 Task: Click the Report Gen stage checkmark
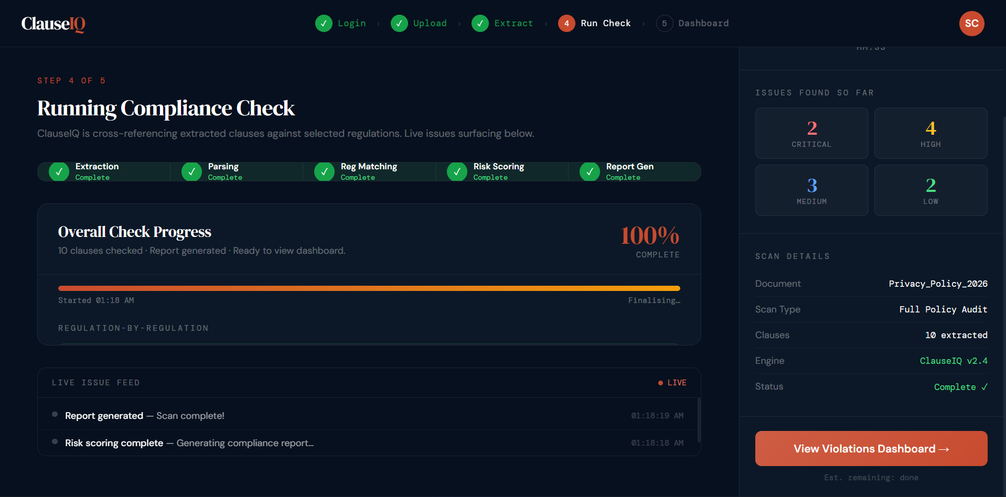(x=590, y=171)
